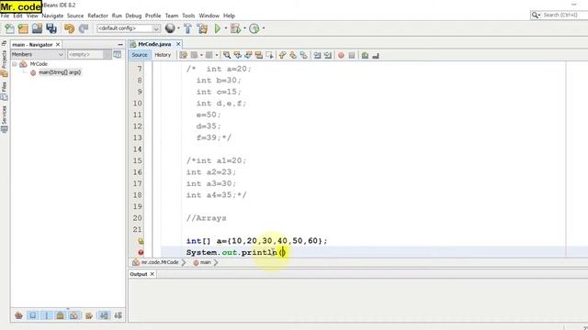The image size is (588, 330).
Task: Select main(String[] args) in Navigator
Action: click(60, 72)
